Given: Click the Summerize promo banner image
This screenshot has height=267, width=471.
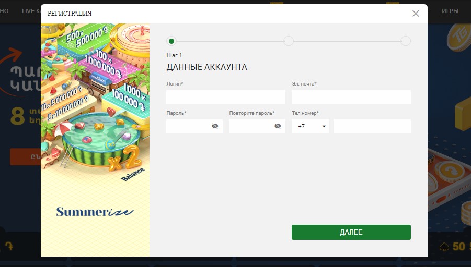Looking at the screenshot, I should pyautogui.click(x=95, y=140).
